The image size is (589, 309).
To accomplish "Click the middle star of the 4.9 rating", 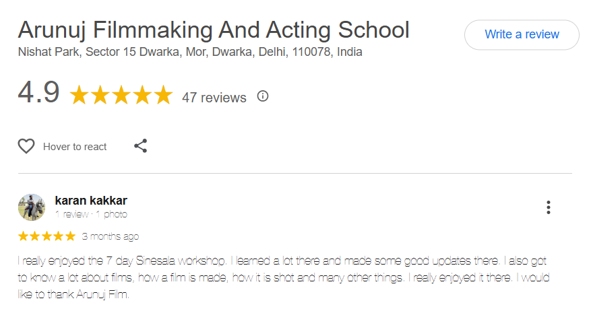I will tap(121, 96).
